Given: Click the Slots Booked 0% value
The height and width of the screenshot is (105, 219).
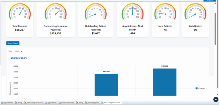Looking at the screenshot, I should [x=195, y=30].
